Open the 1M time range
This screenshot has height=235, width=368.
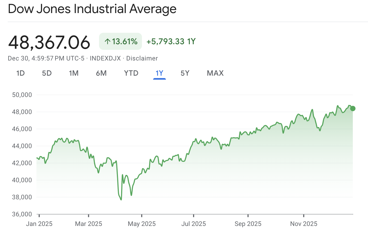74,73
